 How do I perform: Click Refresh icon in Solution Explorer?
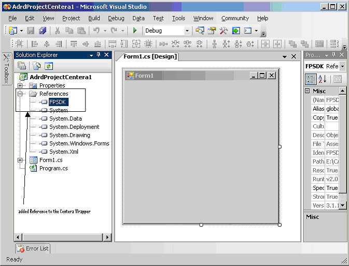point(49,66)
